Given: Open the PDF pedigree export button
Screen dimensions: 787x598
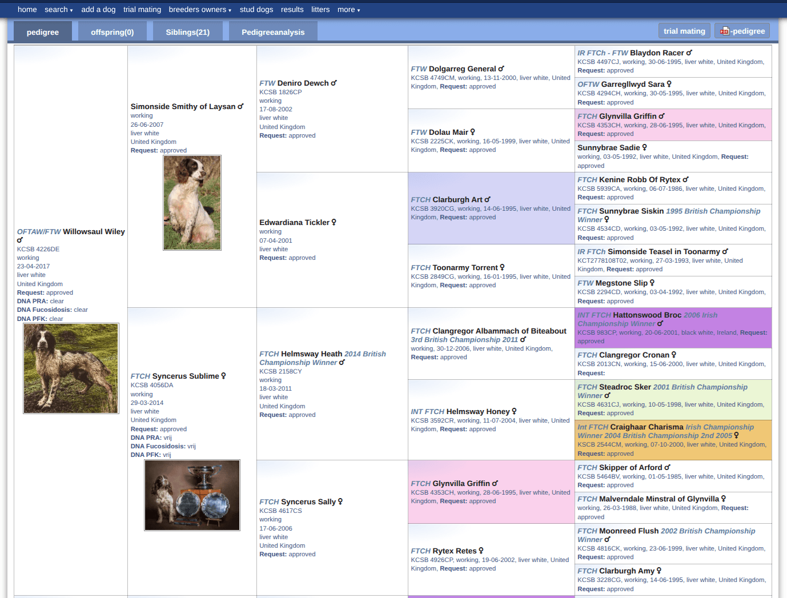Looking at the screenshot, I should tap(742, 31).
